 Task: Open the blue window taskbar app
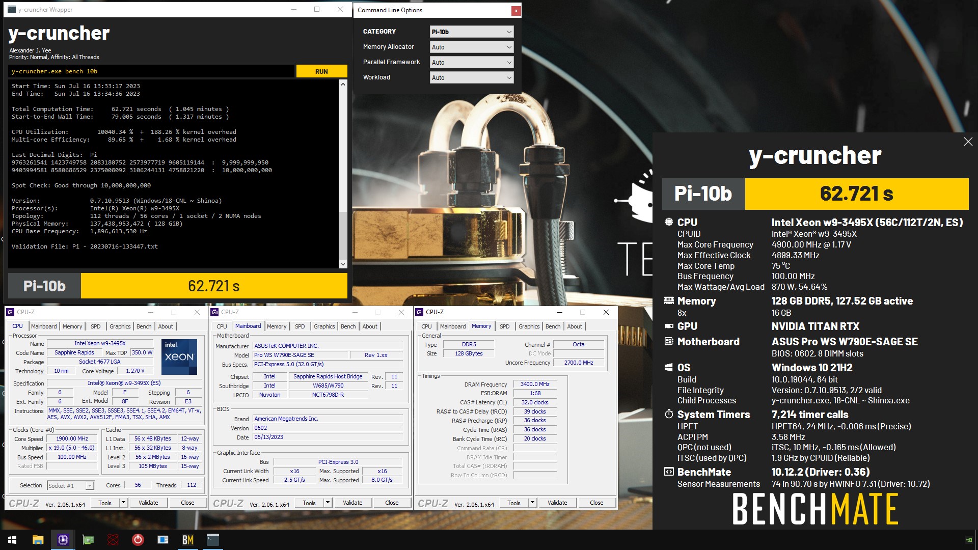(163, 540)
